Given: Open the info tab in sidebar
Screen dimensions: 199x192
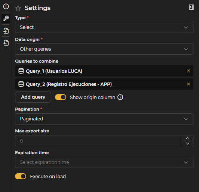Looking at the screenshot, I should tap(6, 6).
